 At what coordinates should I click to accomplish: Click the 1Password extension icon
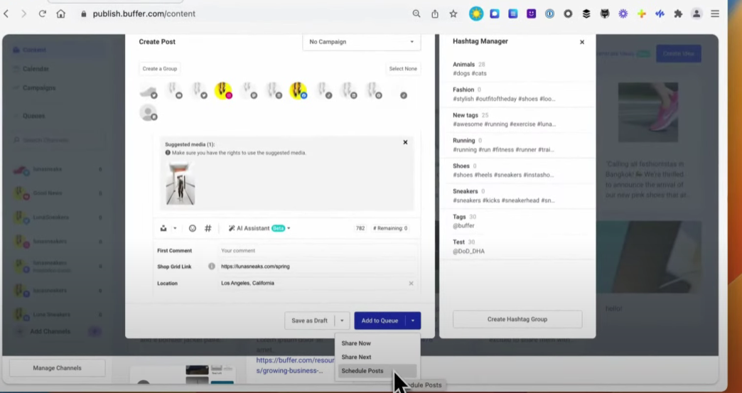(550, 14)
